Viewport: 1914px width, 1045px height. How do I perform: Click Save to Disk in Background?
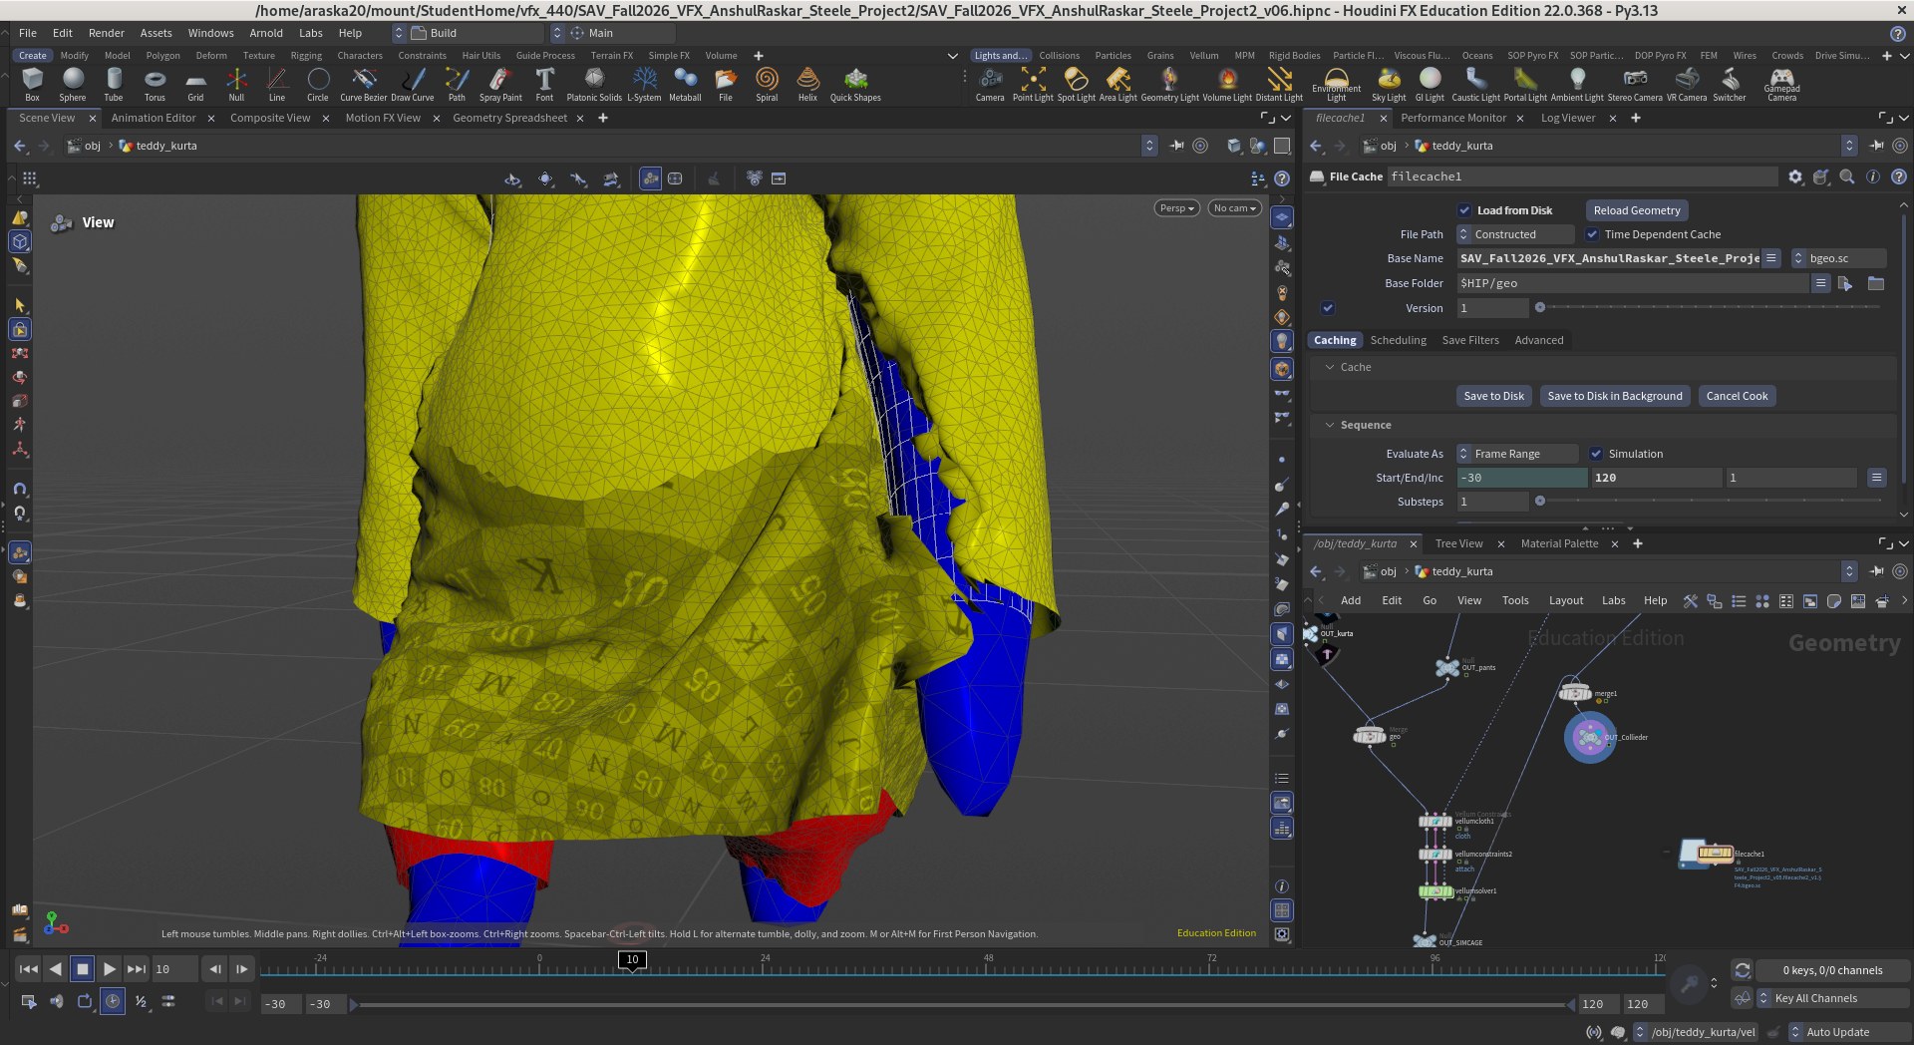[x=1615, y=396]
